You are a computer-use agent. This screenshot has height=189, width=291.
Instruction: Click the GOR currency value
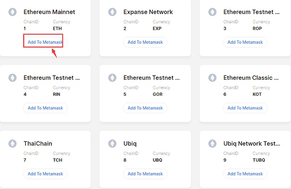pos(158,94)
